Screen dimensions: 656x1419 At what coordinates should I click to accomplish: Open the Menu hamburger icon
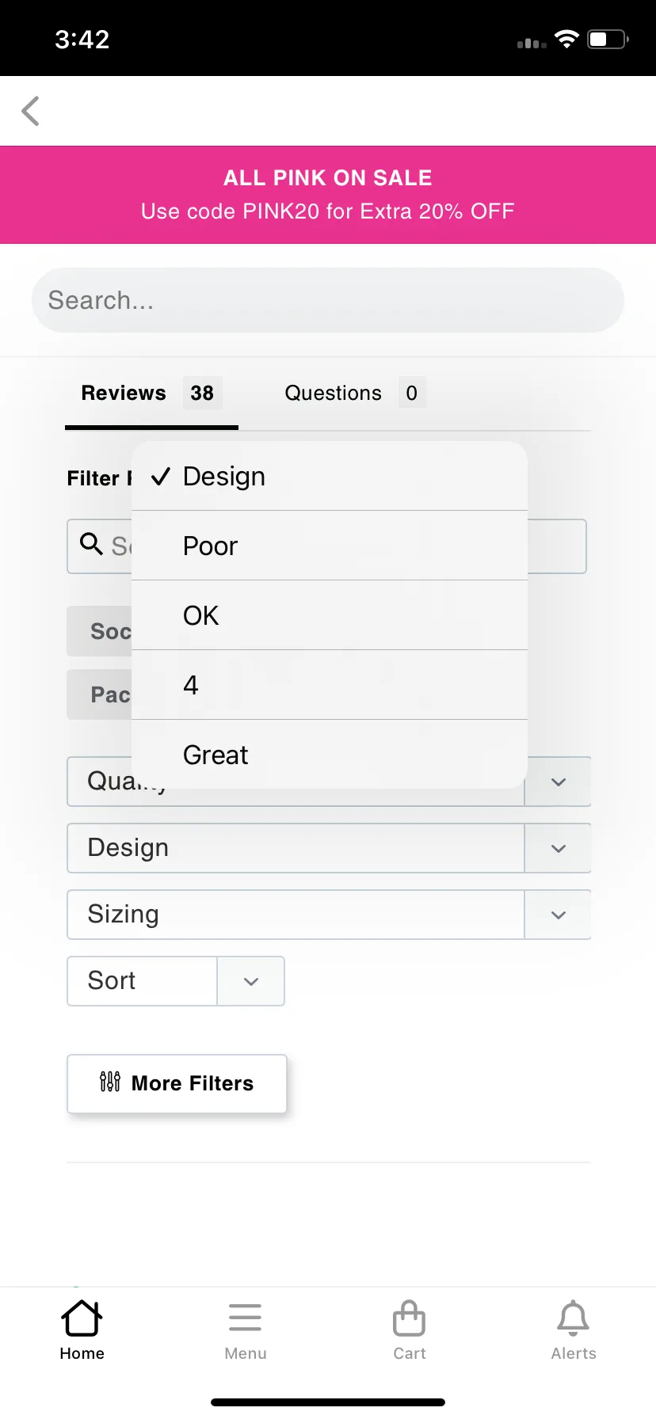coord(246,1318)
